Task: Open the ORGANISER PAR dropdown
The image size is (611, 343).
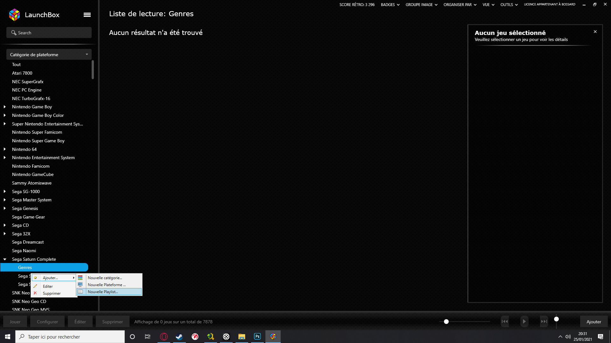Action: coord(460,5)
